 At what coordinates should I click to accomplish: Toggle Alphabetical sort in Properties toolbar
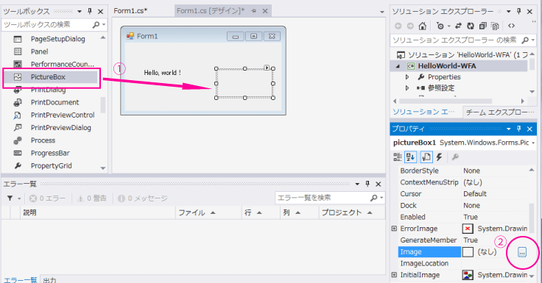coord(411,157)
